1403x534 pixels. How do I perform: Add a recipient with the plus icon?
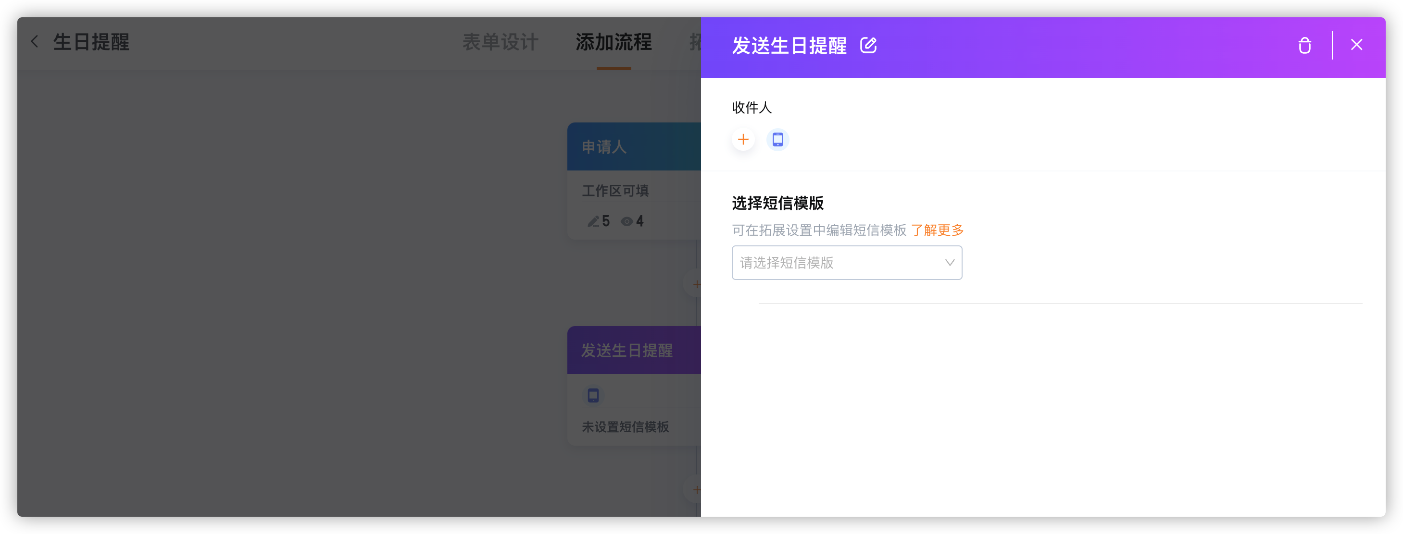click(743, 140)
